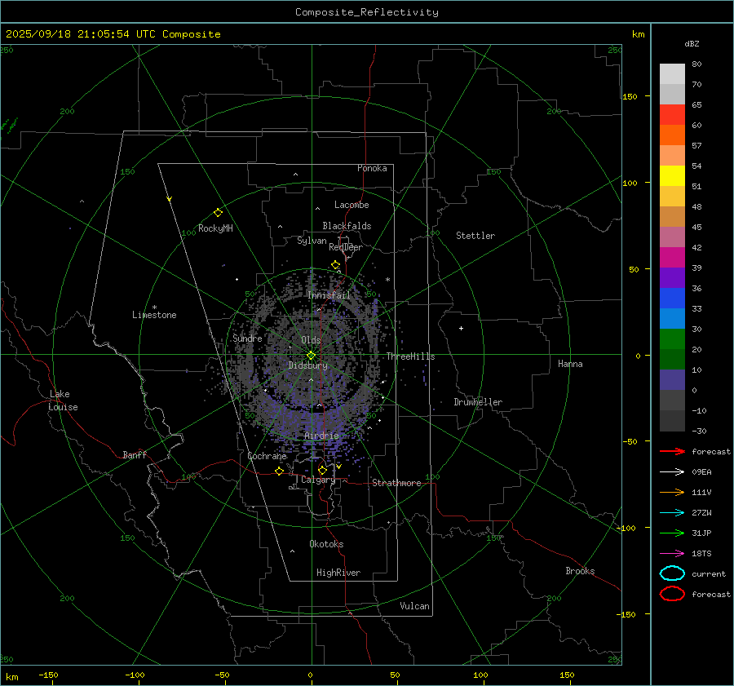Image resolution: width=734 pixels, height=686 pixels.
Task: Click the light blue 33 dBZ swatch
Action: tap(672, 319)
